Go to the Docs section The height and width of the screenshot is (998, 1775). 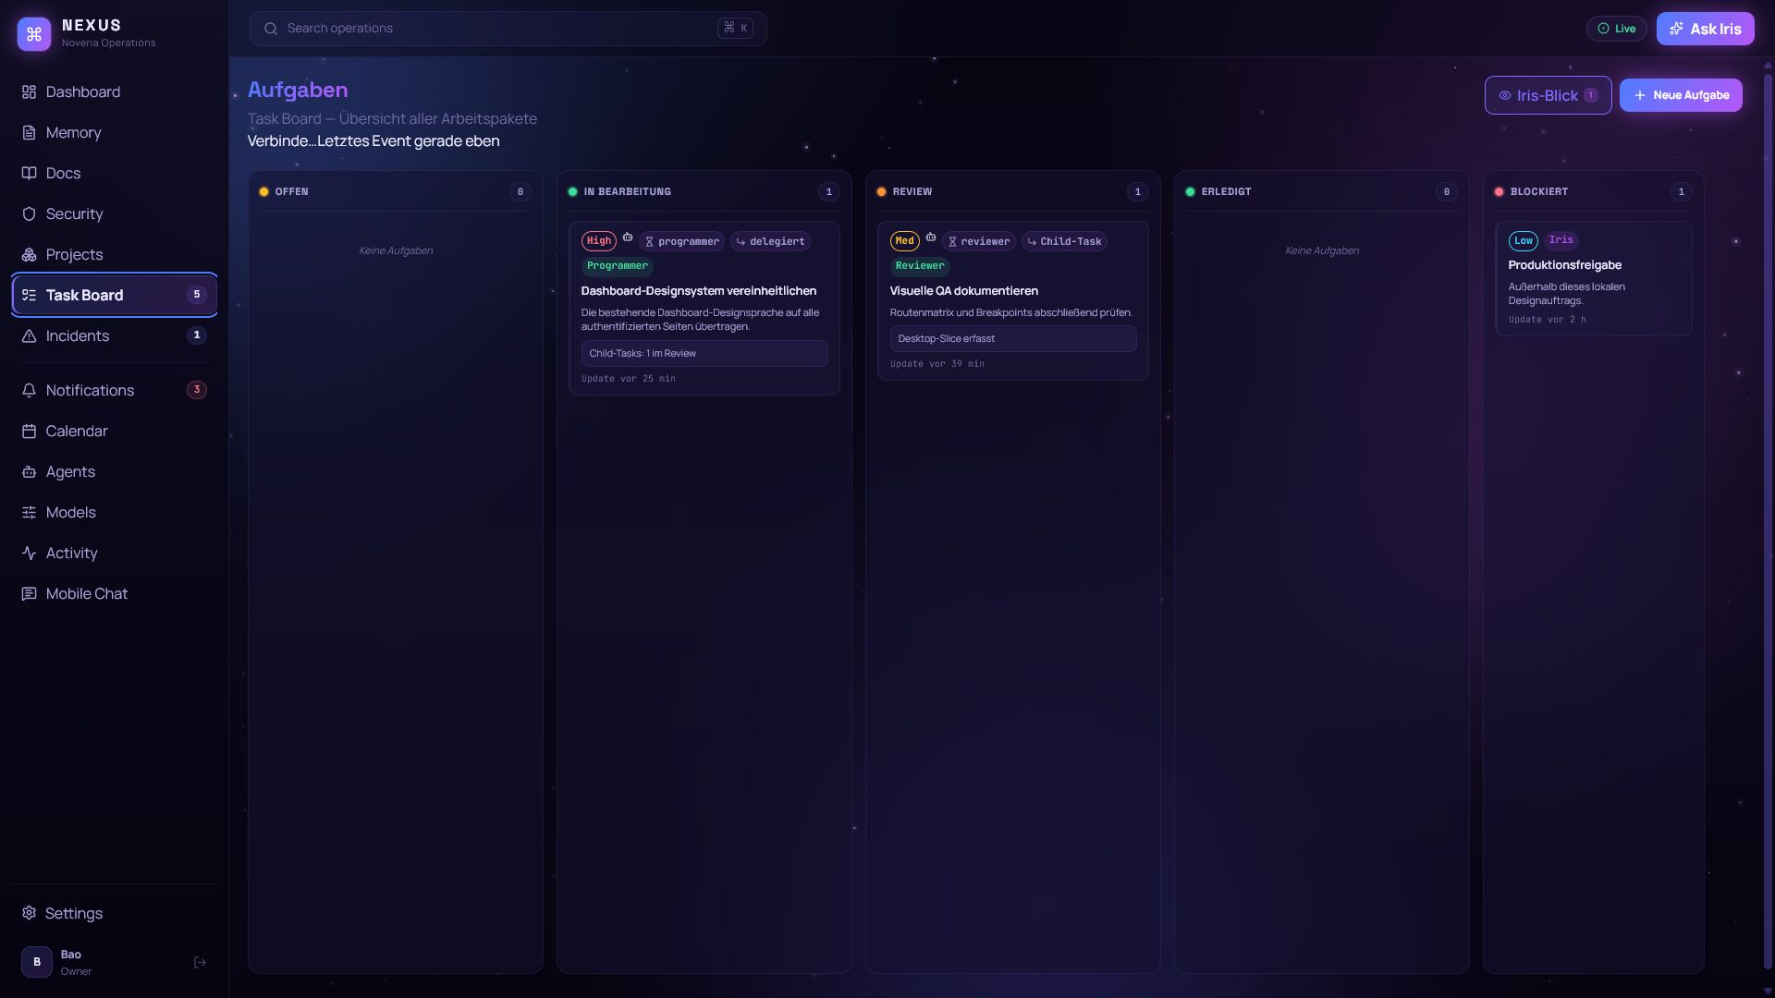(114, 173)
